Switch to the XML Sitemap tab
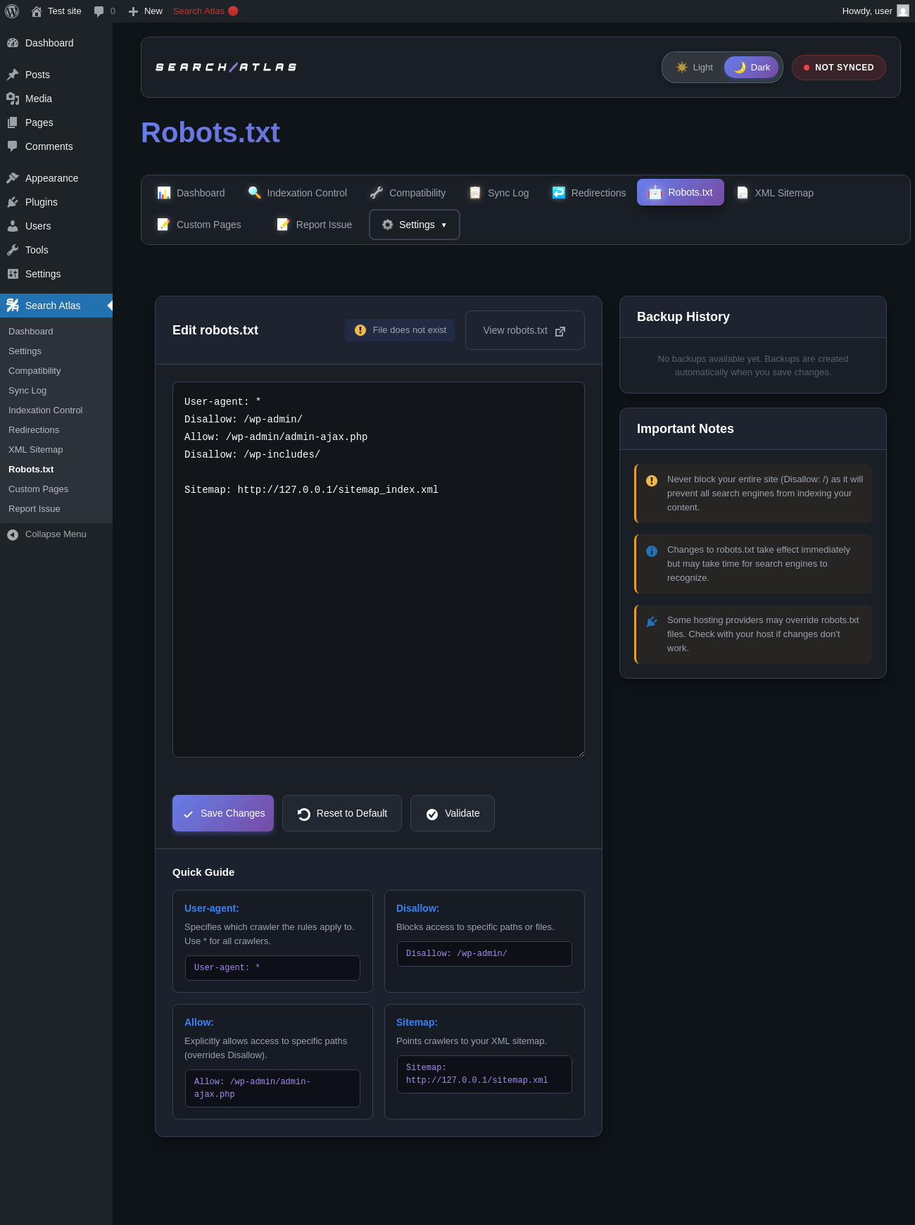This screenshot has height=1225, width=915. click(x=775, y=193)
